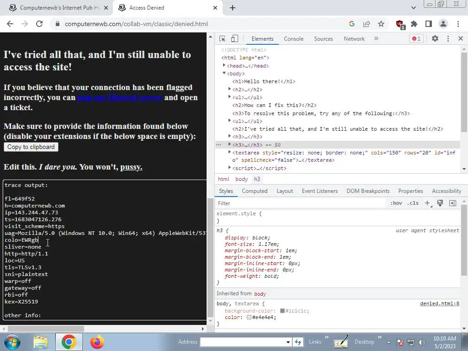This screenshot has height=351, width=468.
Task: Open File Explorer from taskbar
Action: pos(41,342)
